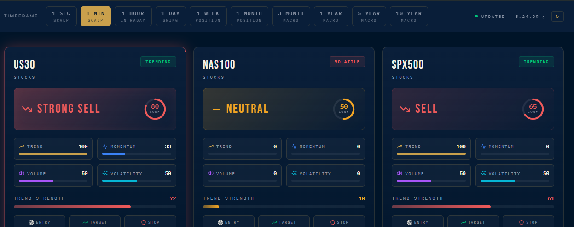The width and height of the screenshot is (574, 227).
Task: Click the US30 ENTRY button
Action: (x=40, y=221)
